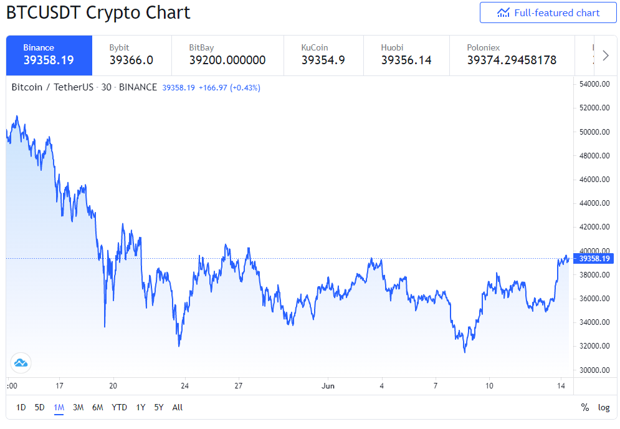Click the chart icon in the Full-featured chart button
The height and width of the screenshot is (429, 620).
(503, 13)
